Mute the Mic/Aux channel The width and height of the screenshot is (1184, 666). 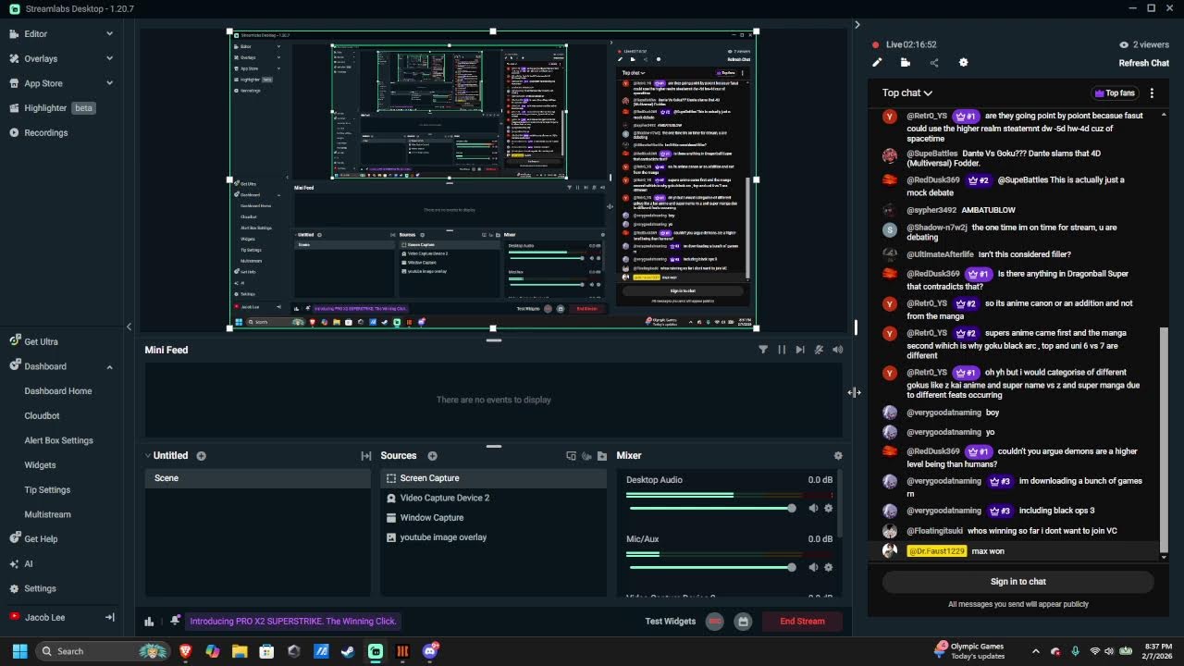click(813, 567)
